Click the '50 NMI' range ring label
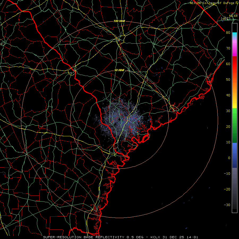The width and height of the screenshot is (239, 239). click(119, 70)
